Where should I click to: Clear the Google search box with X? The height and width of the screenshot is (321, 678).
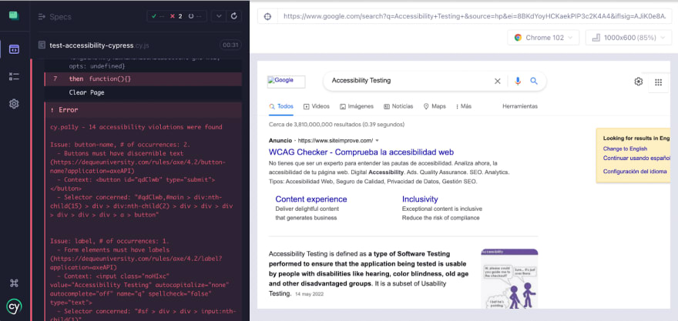click(497, 81)
